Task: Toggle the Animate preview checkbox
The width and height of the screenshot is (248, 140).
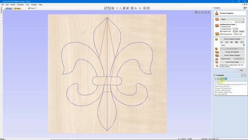Action: [x=221, y=34]
